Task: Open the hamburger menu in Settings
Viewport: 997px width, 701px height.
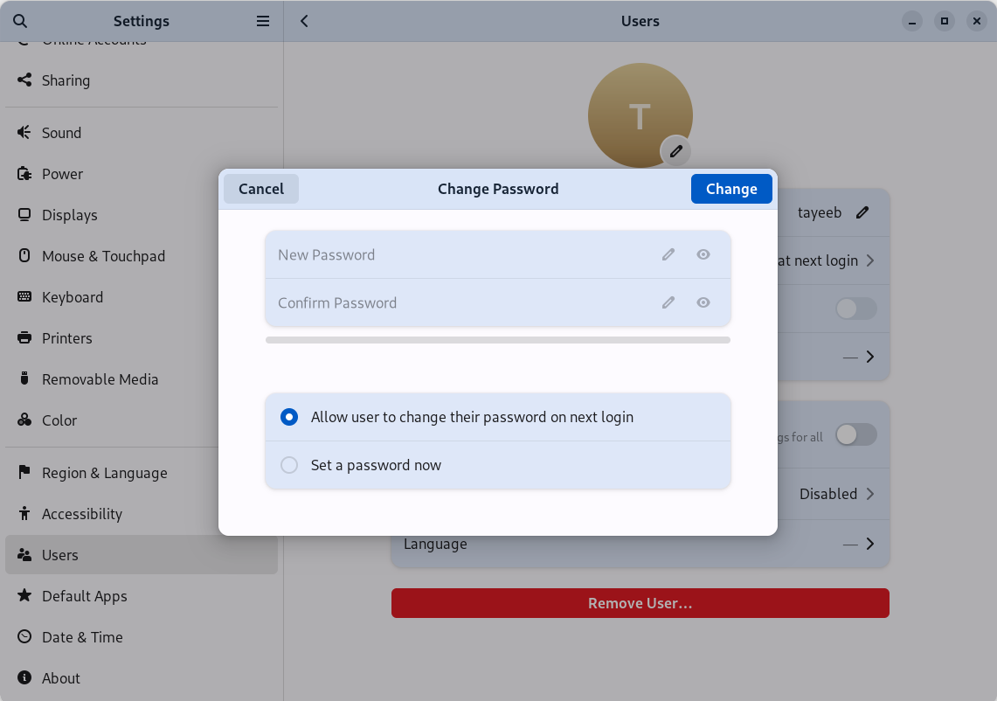Action: tap(262, 20)
